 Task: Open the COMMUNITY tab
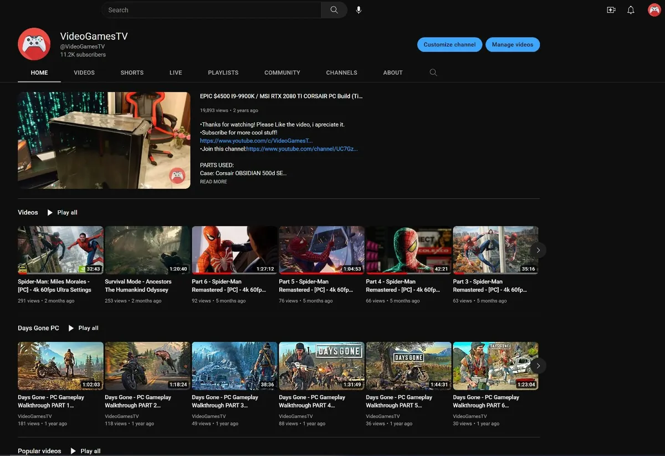point(282,72)
